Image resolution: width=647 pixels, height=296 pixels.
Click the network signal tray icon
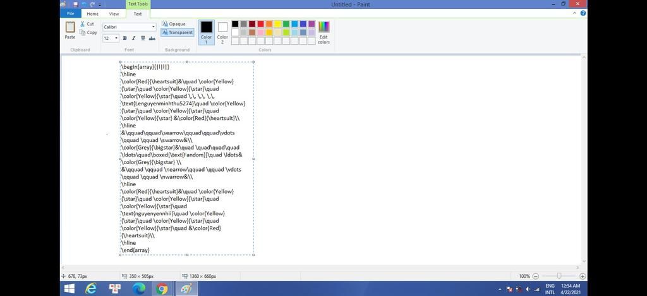pyautogui.click(x=537, y=289)
